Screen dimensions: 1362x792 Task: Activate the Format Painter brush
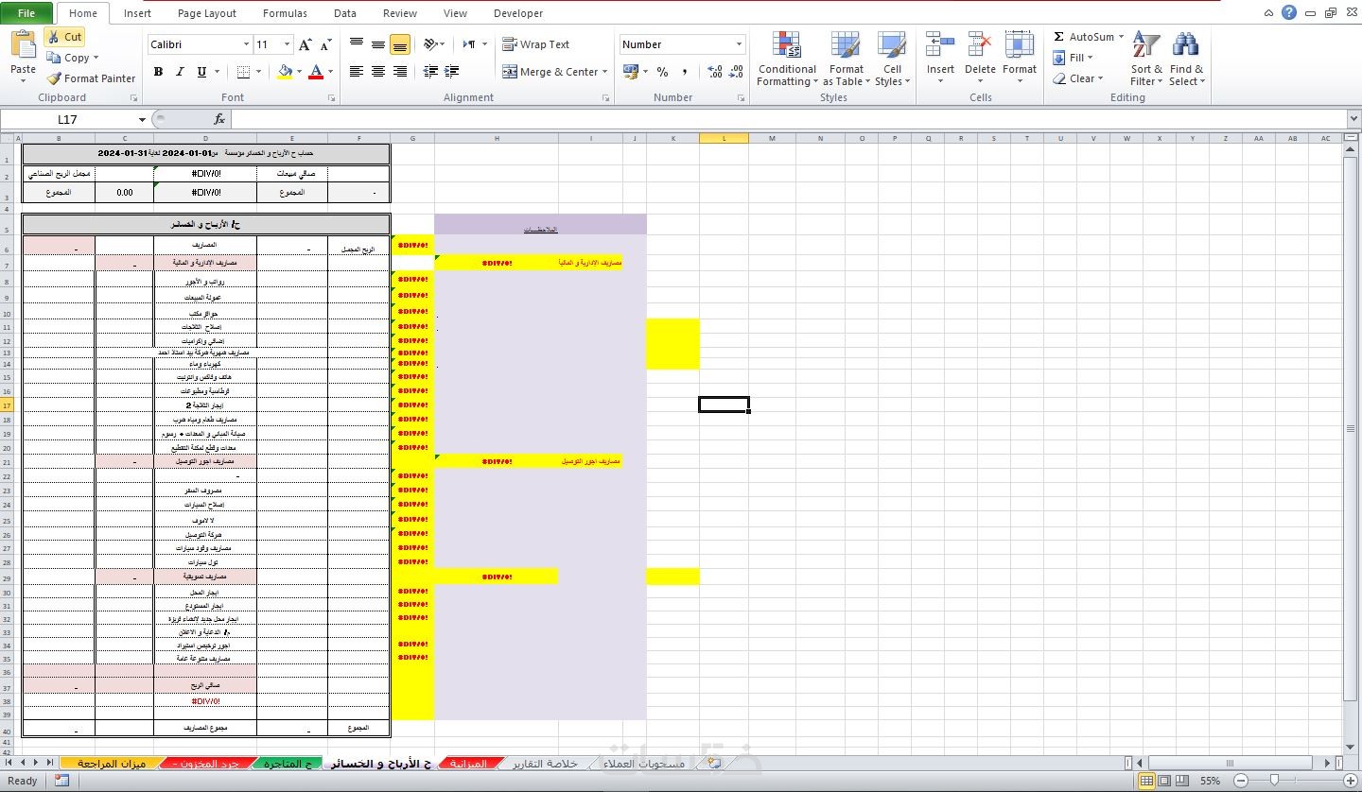pos(91,78)
